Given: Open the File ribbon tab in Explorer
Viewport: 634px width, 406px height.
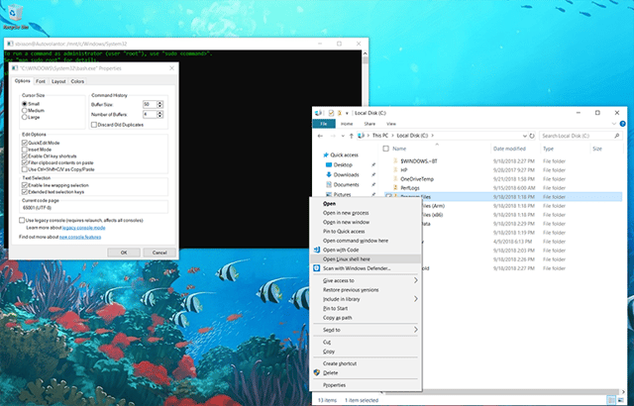Looking at the screenshot, I should pyautogui.click(x=324, y=124).
